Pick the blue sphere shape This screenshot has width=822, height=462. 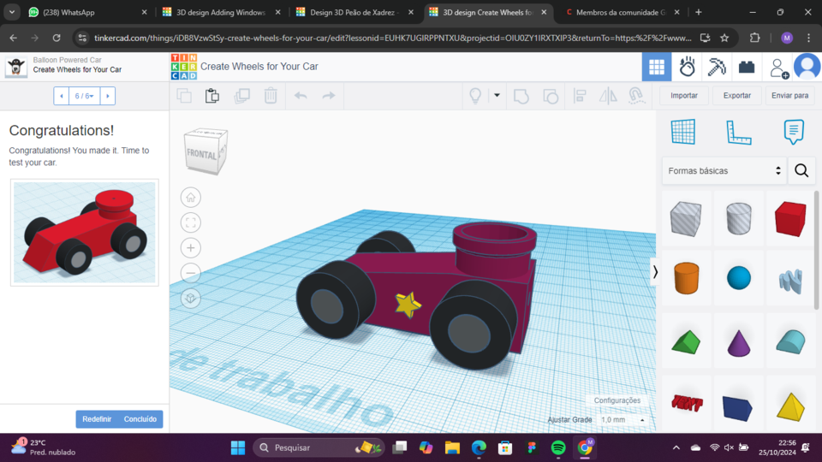point(739,277)
